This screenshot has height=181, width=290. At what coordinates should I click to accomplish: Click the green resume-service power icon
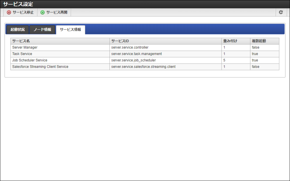[x=42, y=12]
